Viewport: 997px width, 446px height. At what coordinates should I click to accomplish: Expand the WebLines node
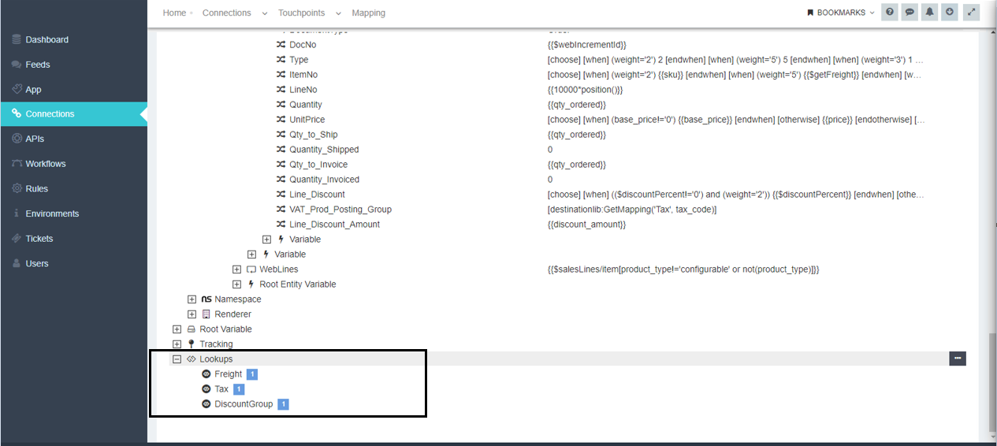coord(236,269)
